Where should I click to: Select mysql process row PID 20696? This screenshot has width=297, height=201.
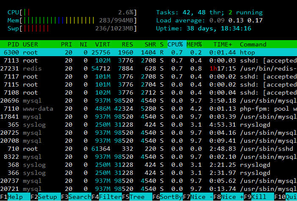[148, 100]
